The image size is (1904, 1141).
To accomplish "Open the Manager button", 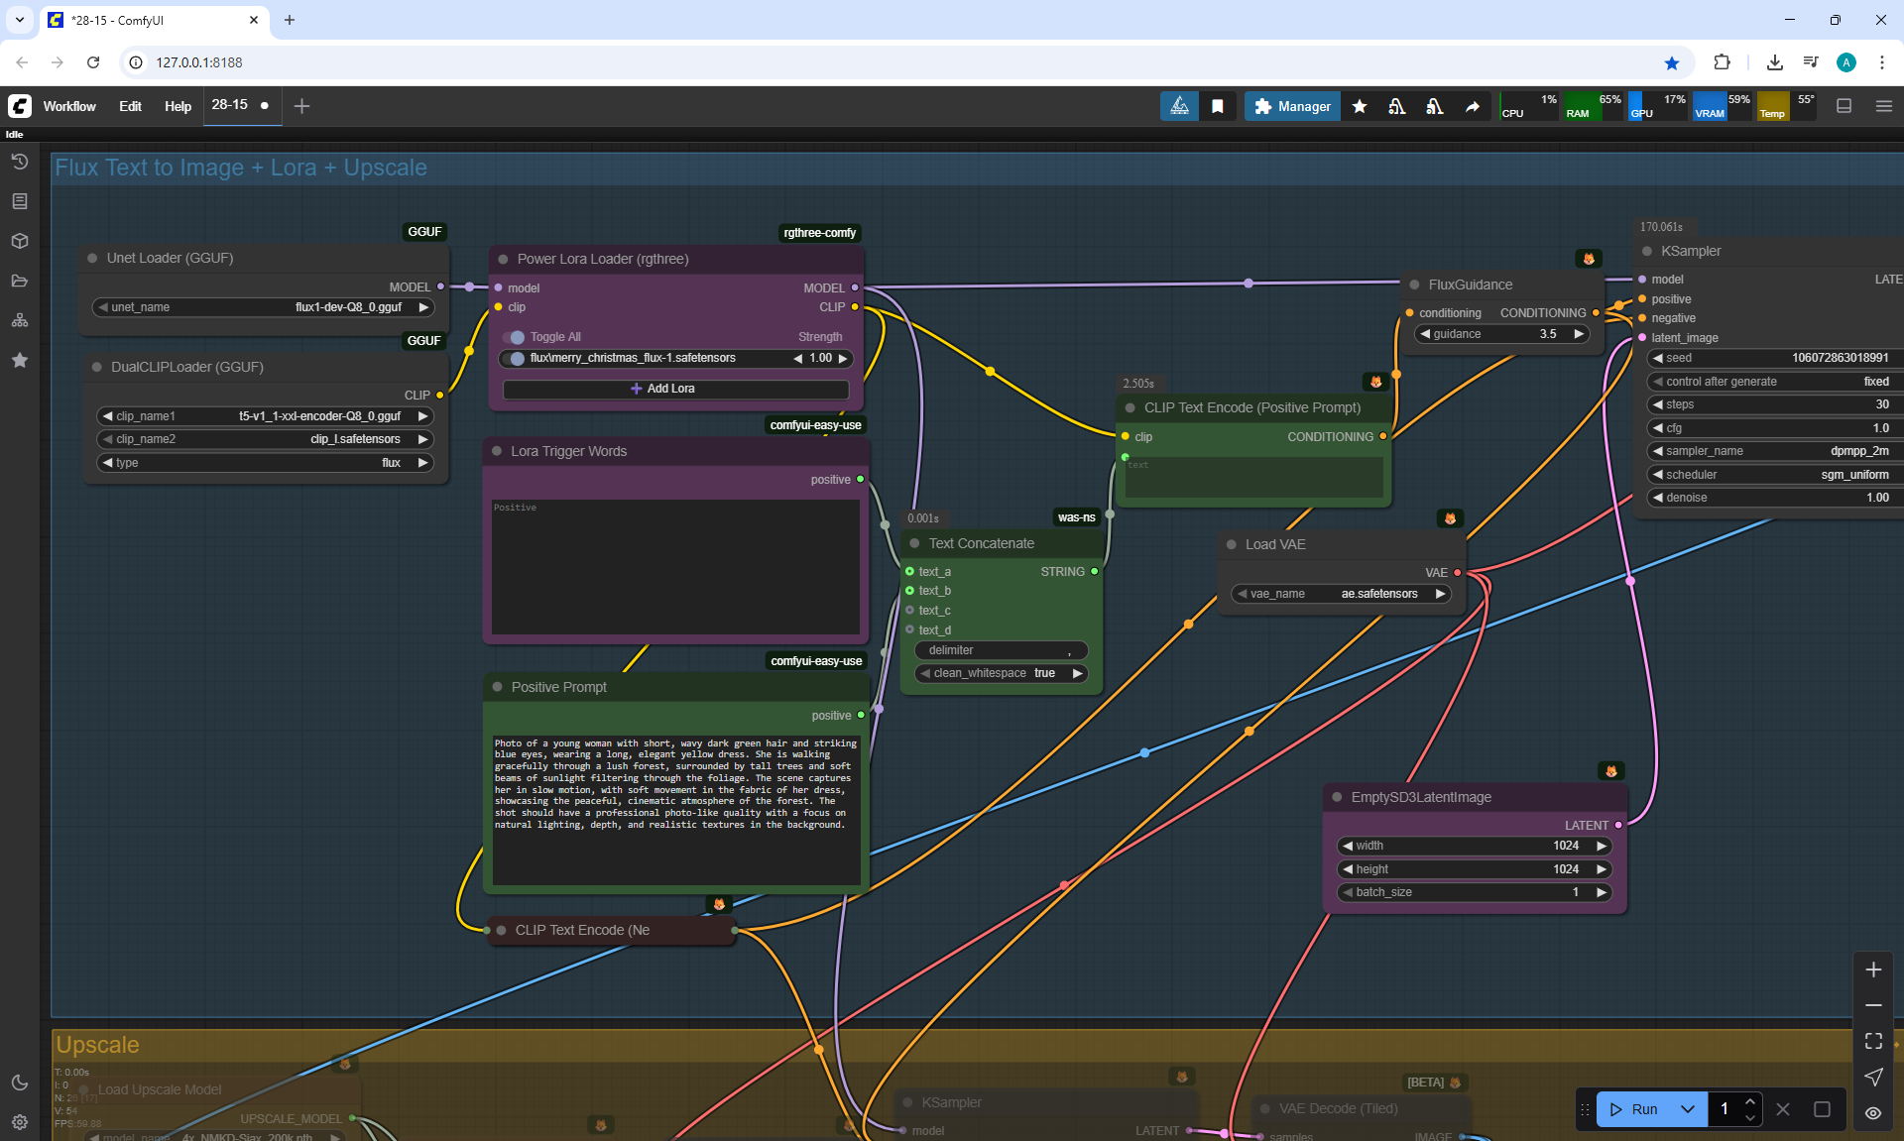I will pos(1292,106).
